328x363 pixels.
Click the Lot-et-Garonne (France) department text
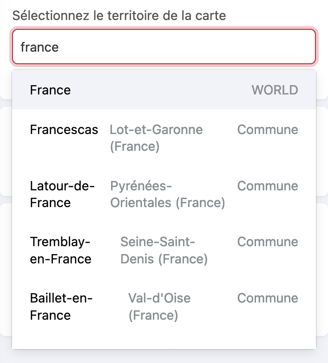coord(156,138)
